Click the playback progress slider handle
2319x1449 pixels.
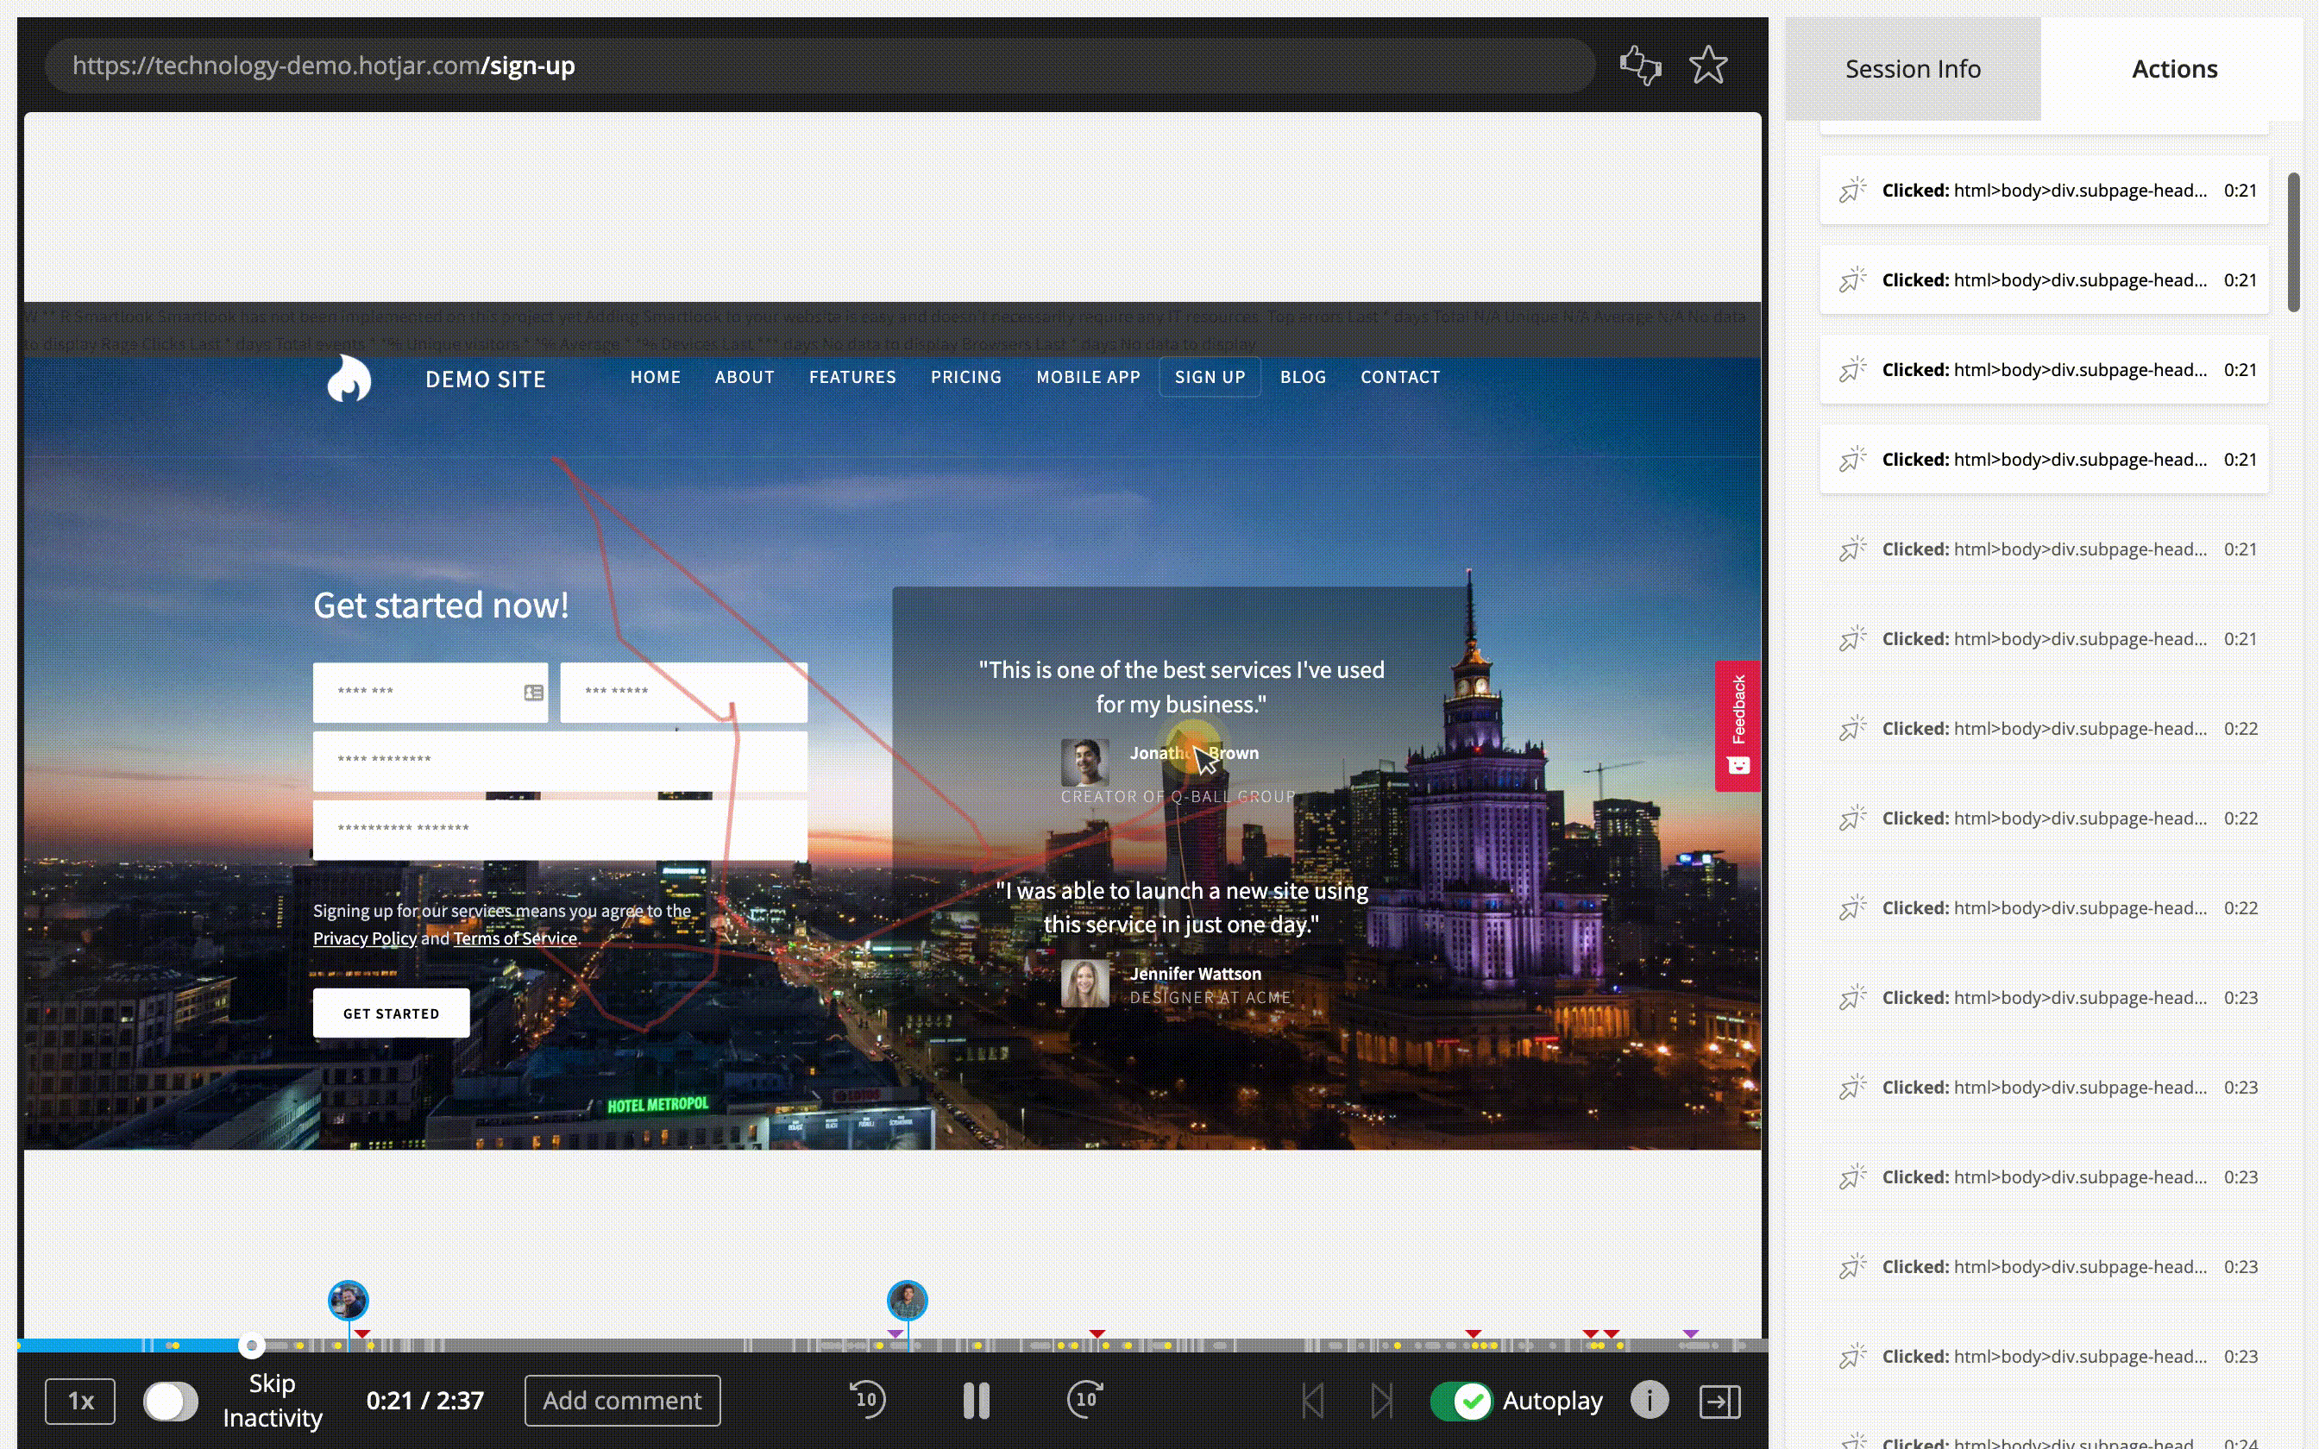click(x=251, y=1345)
